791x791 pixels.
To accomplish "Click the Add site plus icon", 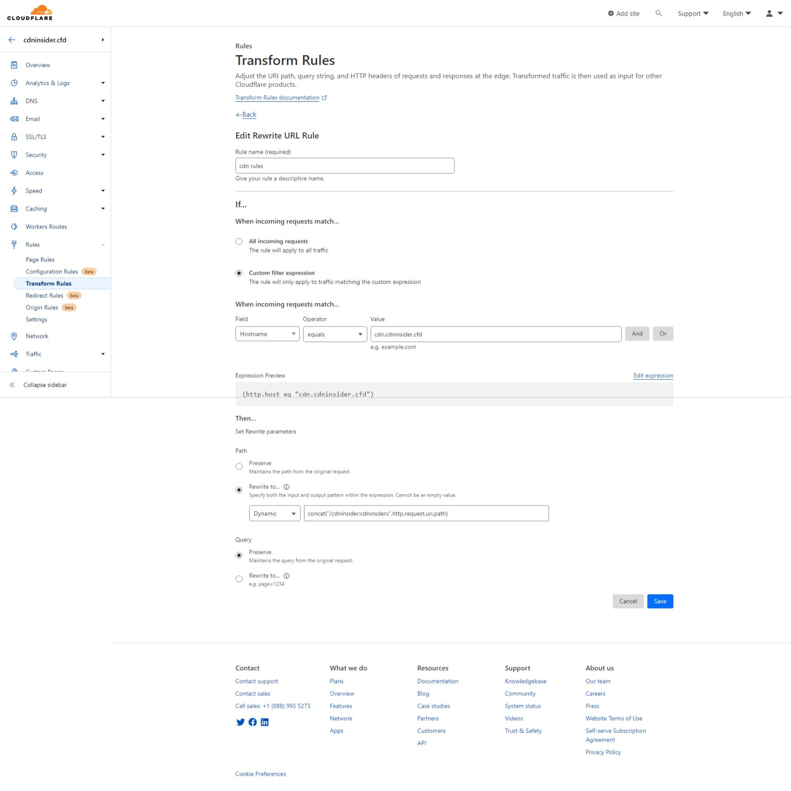I will 611,13.
